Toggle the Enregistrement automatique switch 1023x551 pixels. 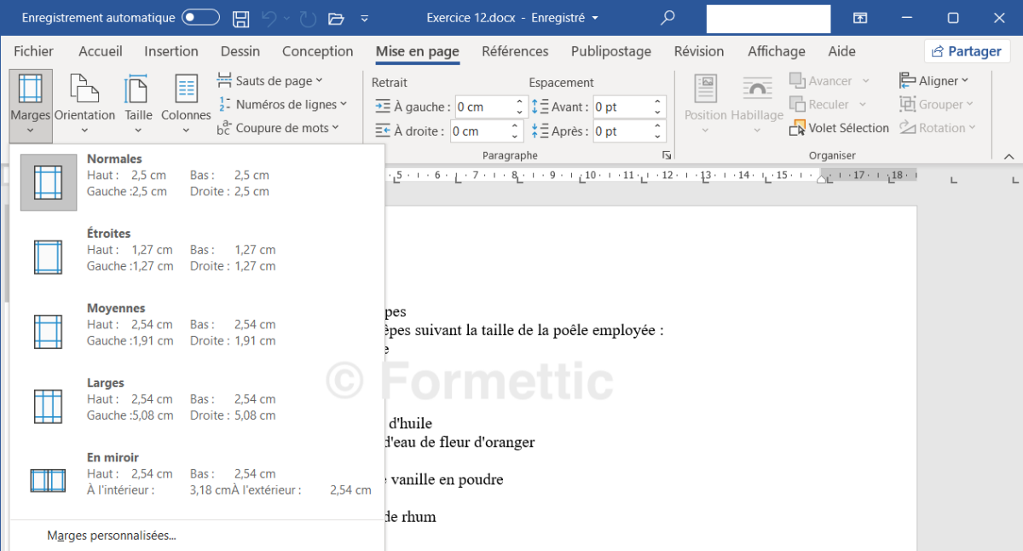tap(200, 18)
